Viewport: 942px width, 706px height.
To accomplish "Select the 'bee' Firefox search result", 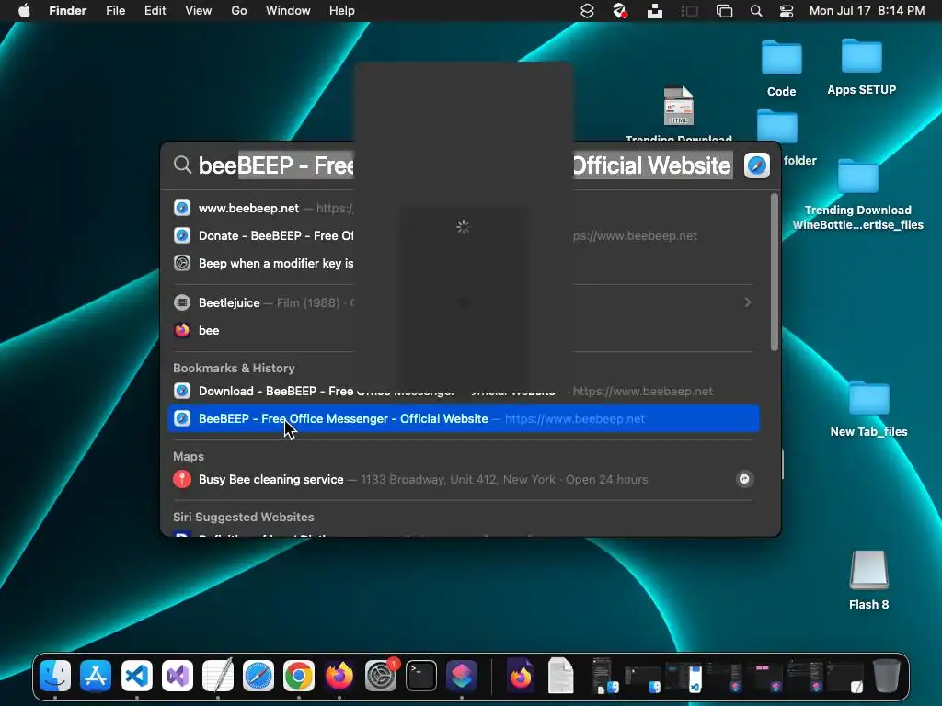I will click(x=464, y=330).
